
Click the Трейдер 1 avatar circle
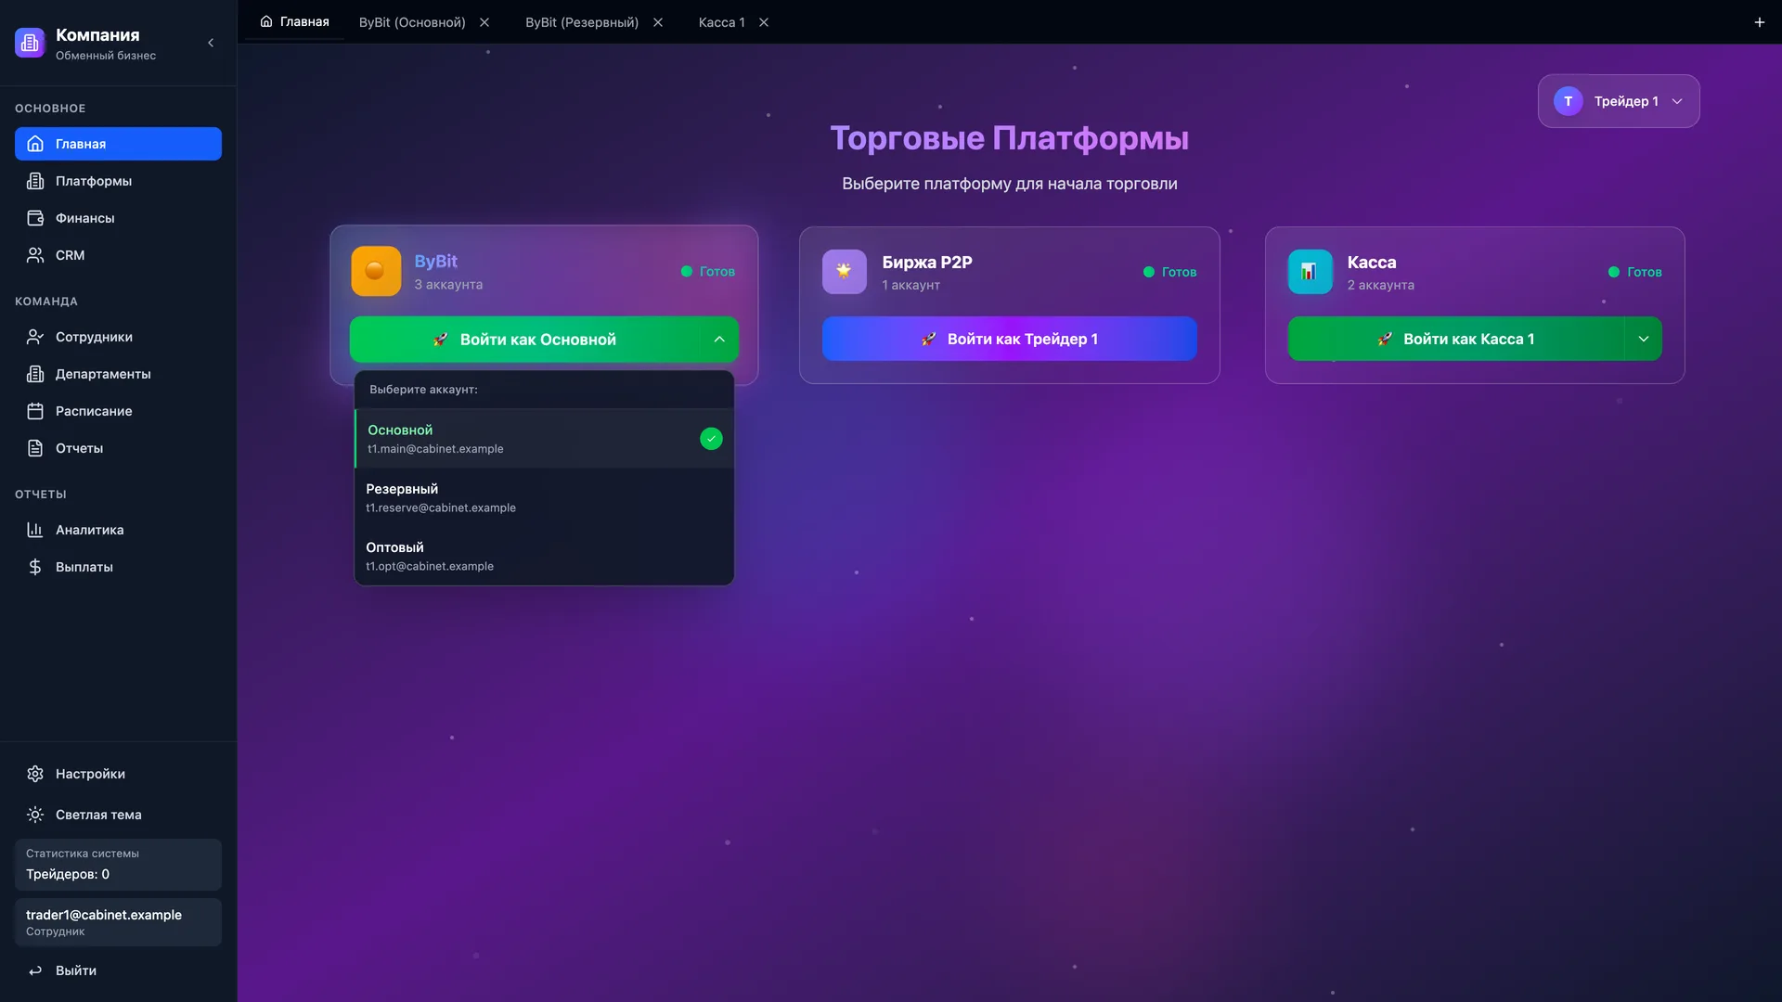click(1569, 101)
